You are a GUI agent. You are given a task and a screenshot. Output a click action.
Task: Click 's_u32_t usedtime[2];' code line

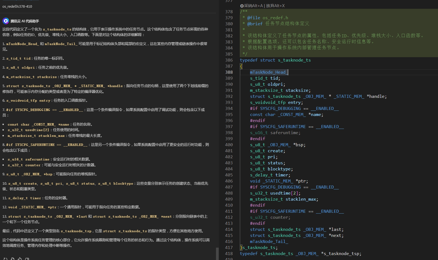point(275,193)
